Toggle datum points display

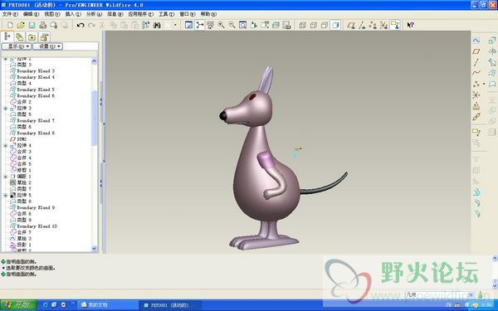click(x=373, y=25)
